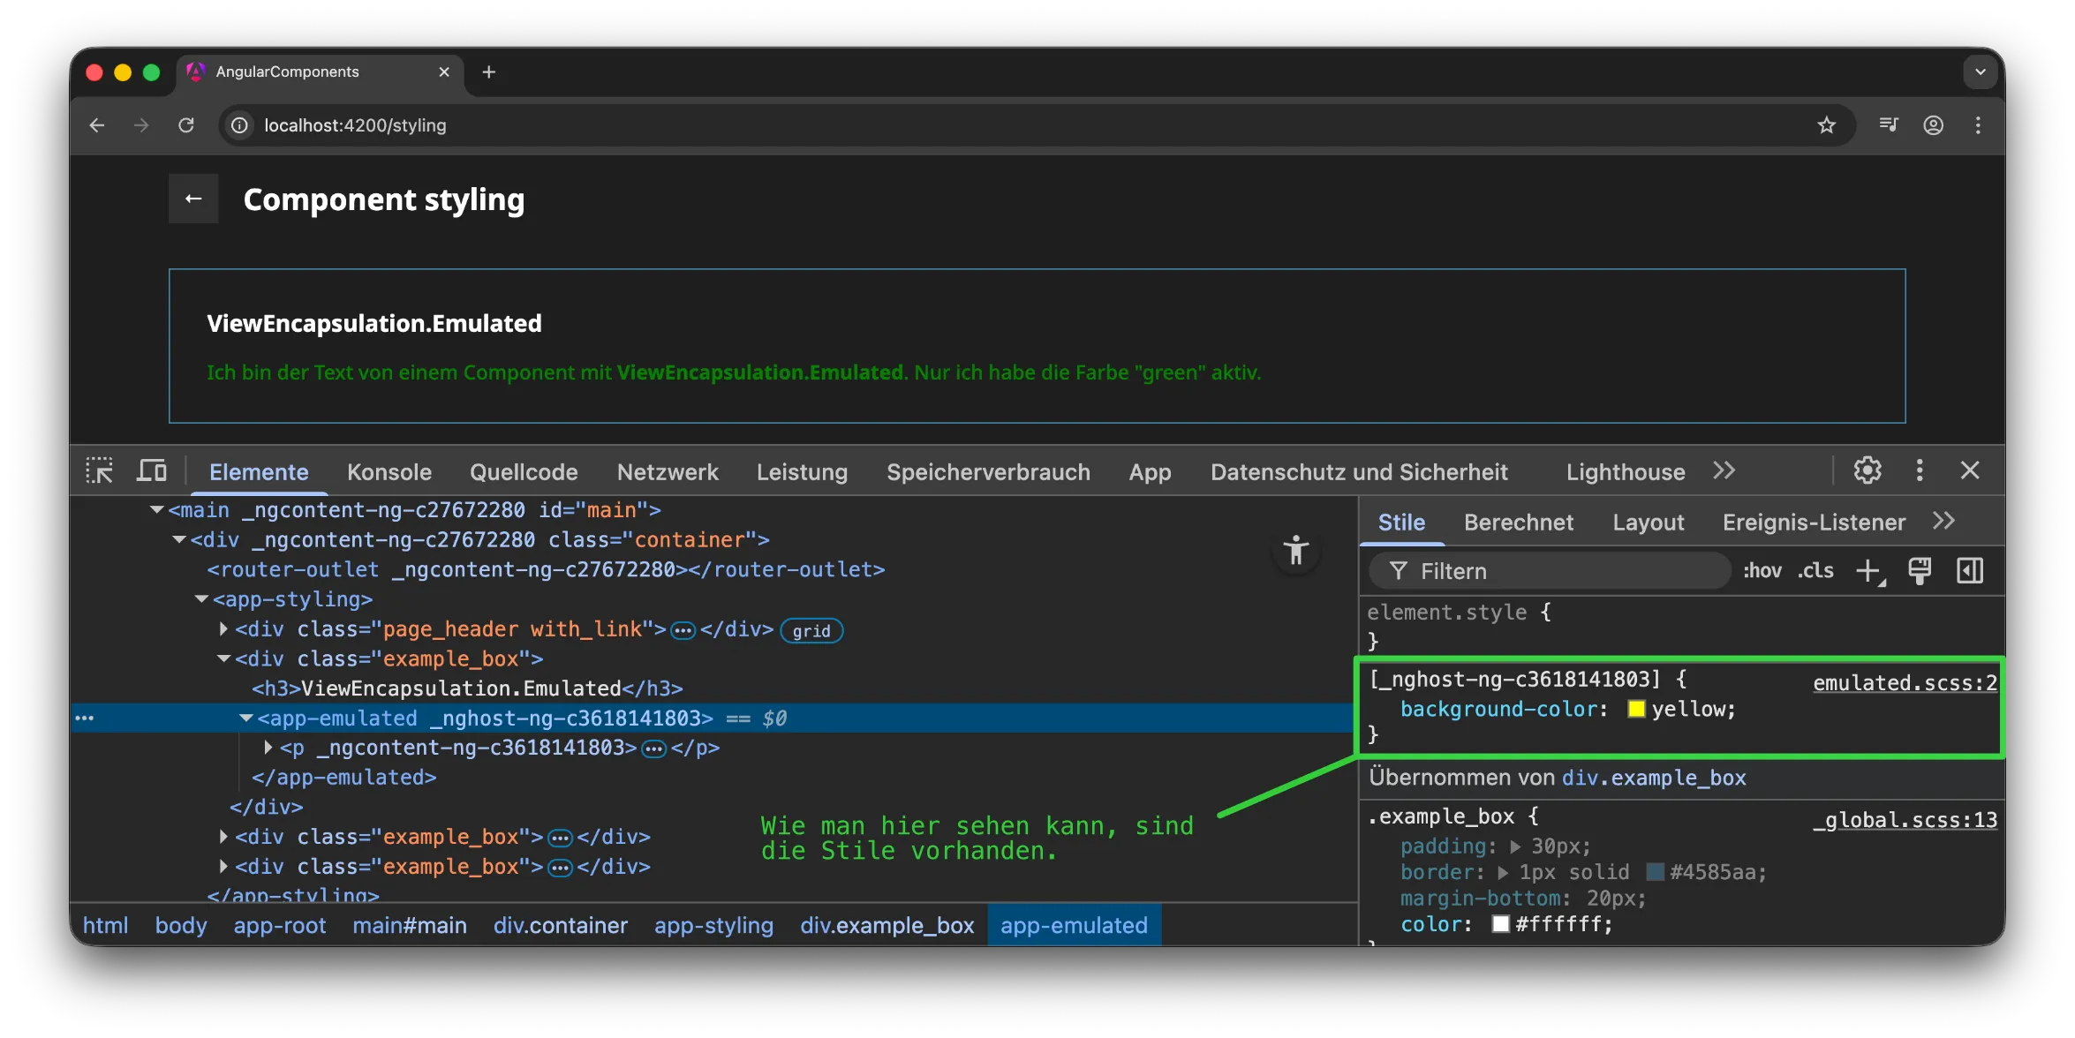Toggle :hov element state panel
2075x1038 pixels.
click(1762, 571)
